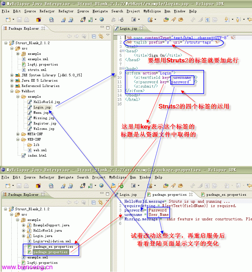Switch to package_es.properties editor tab
Image resolution: width=252 pixels, height=272 pixels.
pos(226,195)
